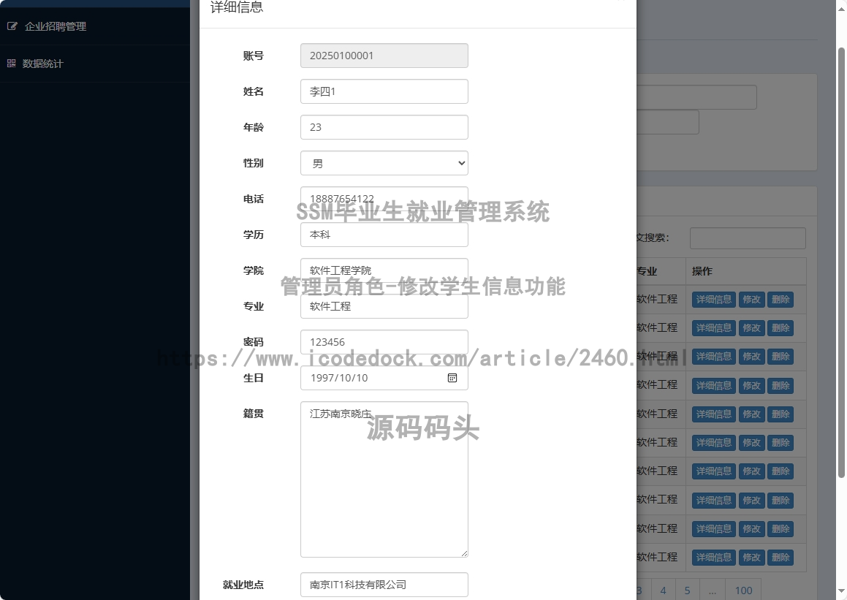Click 详细信息 button in the last table row
Viewport: 847px width, 600px height.
point(713,558)
